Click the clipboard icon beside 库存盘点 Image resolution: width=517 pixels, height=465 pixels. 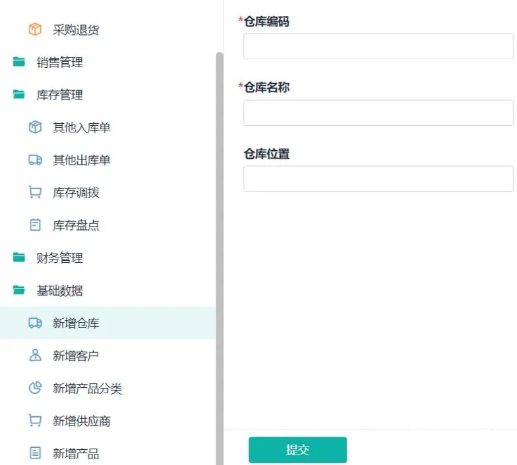point(35,225)
